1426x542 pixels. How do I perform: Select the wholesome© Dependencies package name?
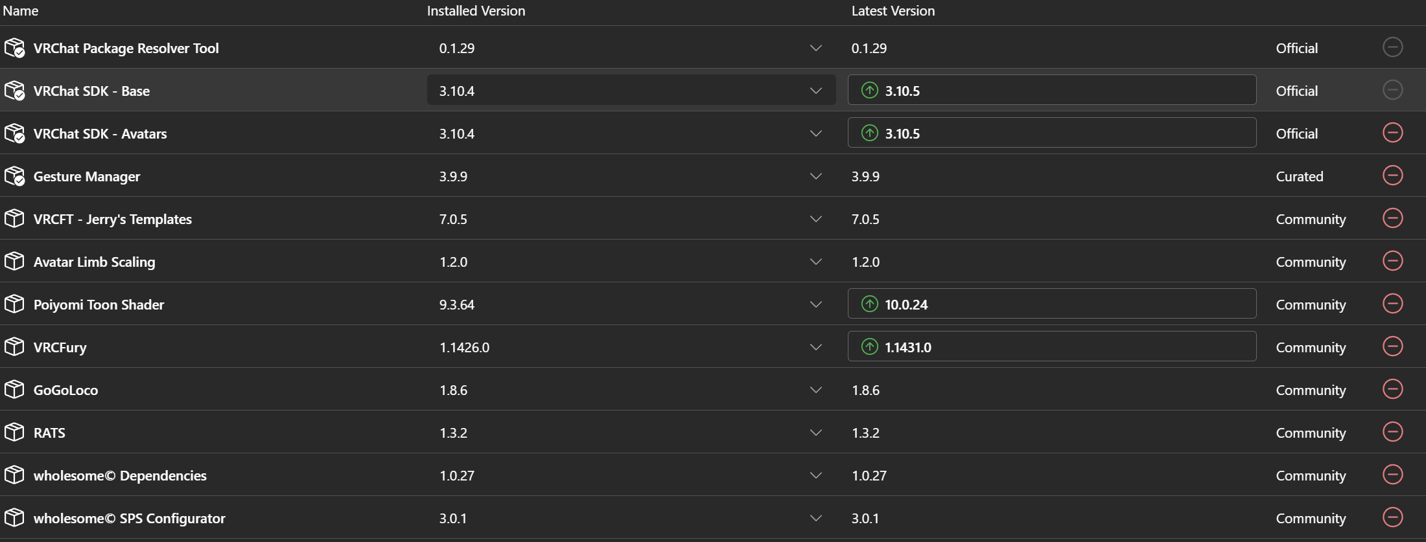[x=120, y=475]
